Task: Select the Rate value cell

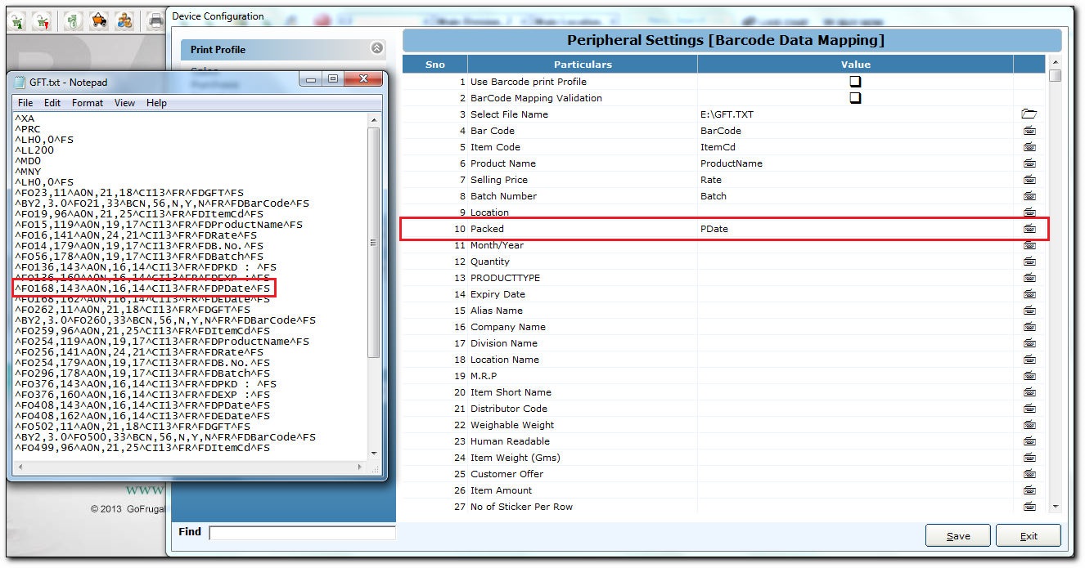Action: click(855, 180)
